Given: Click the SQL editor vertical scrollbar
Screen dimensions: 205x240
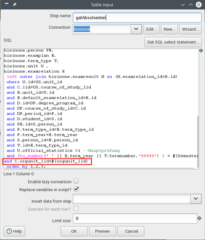Looking at the screenshot, I should 198,142.
